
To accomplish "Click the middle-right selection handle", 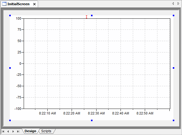I will pyautogui.click(x=173, y=68).
